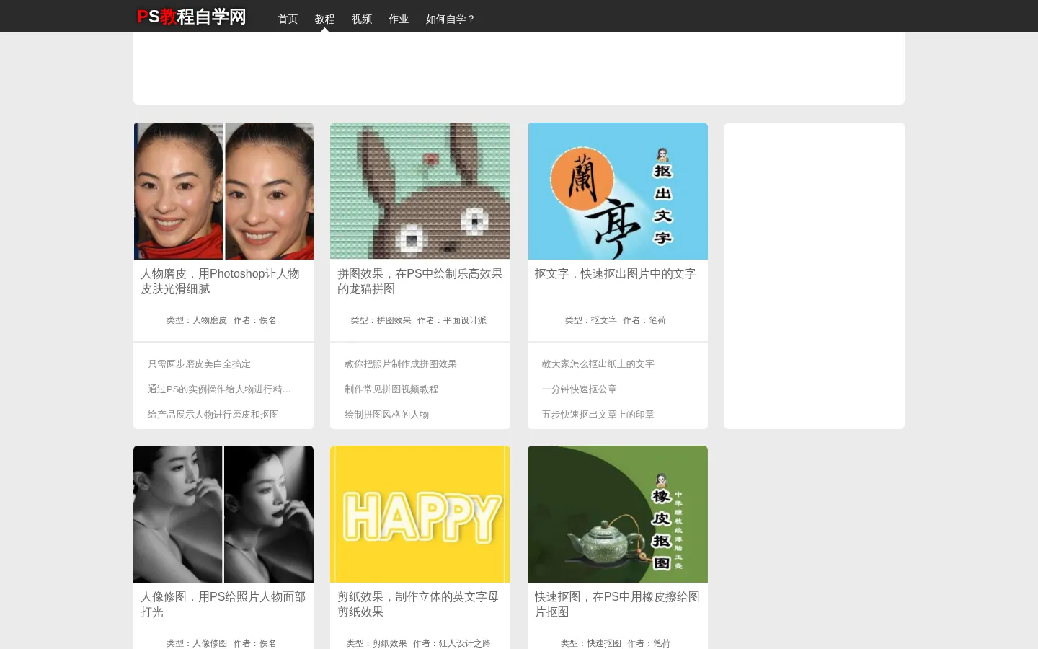Viewport: 1038px width, 649px height.
Task: Open title 快速抠图，在PS中用橡皮擦给图片抠图
Action: click(617, 604)
